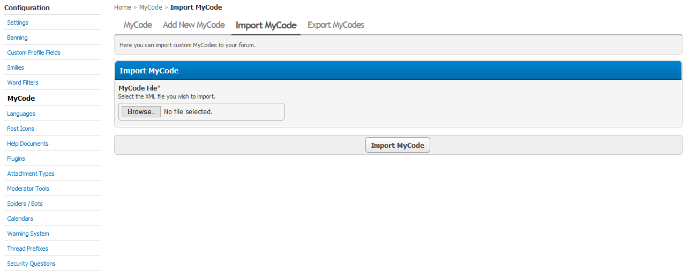This screenshot has width=689, height=278.
Task: Click the Browse file button
Action: (x=141, y=112)
